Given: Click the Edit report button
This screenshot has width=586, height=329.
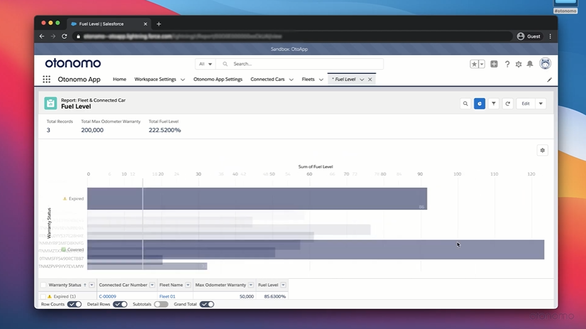Looking at the screenshot, I should point(526,104).
